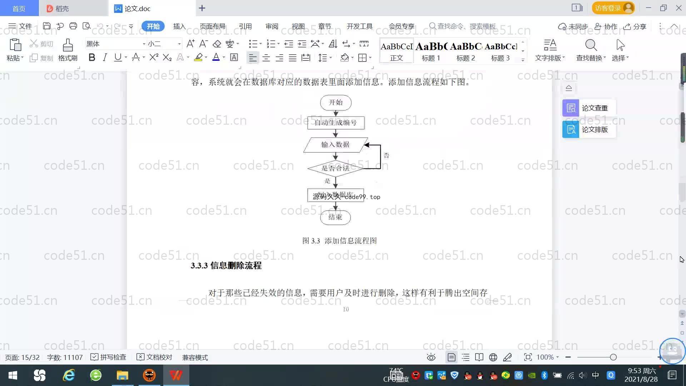Screen dimensions: 686x386
Task: Open the 论文查重 side tool
Action: tap(589, 108)
